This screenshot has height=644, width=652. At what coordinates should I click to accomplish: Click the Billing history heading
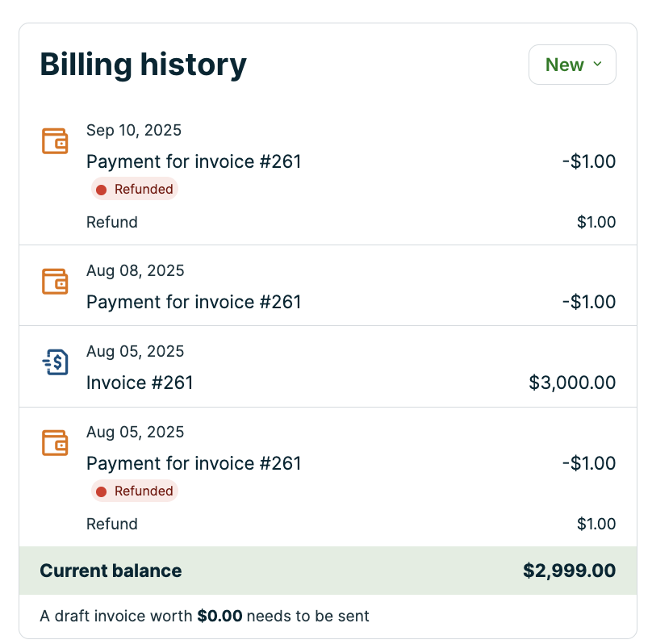click(143, 65)
